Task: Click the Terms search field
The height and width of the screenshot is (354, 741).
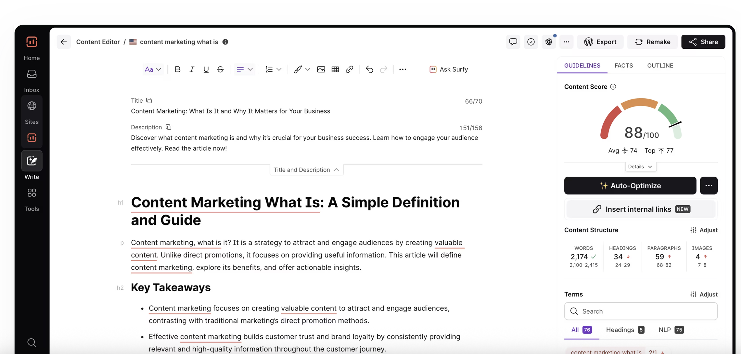Action: (641, 311)
